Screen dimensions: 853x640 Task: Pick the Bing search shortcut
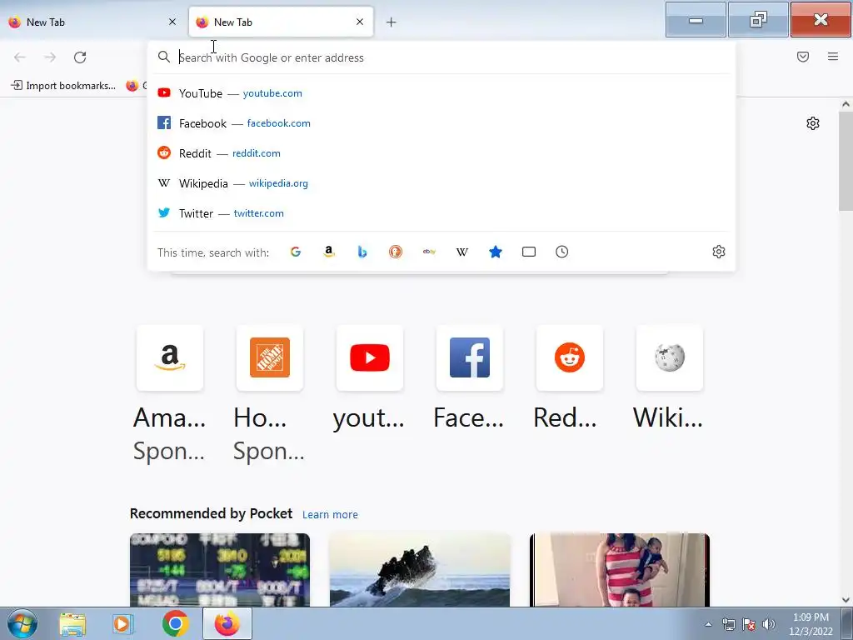[362, 252]
